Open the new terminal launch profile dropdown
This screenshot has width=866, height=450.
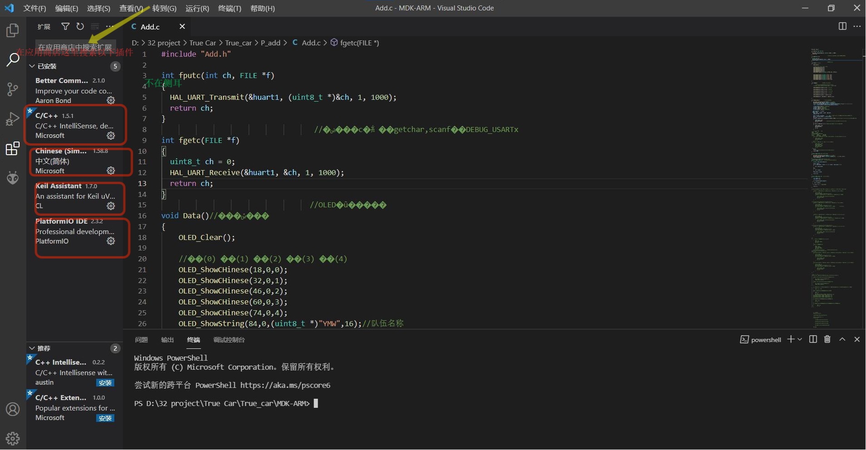tap(800, 339)
